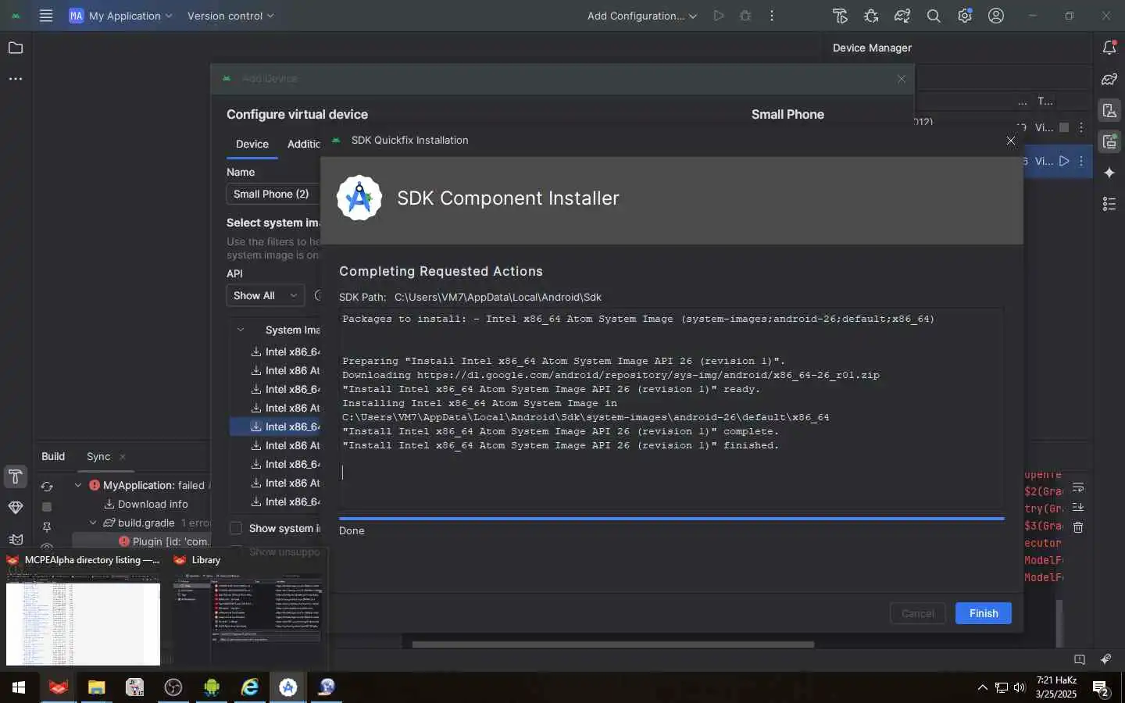The width and height of the screenshot is (1125, 703).
Task: Click the Sync Project with Gradle icon
Action: pyautogui.click(x=902, y=16)
